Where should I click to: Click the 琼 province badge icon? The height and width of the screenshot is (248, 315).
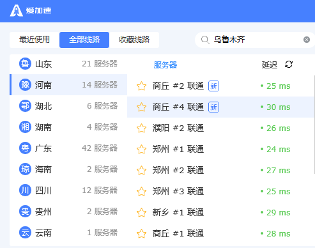tap(25, 169)
